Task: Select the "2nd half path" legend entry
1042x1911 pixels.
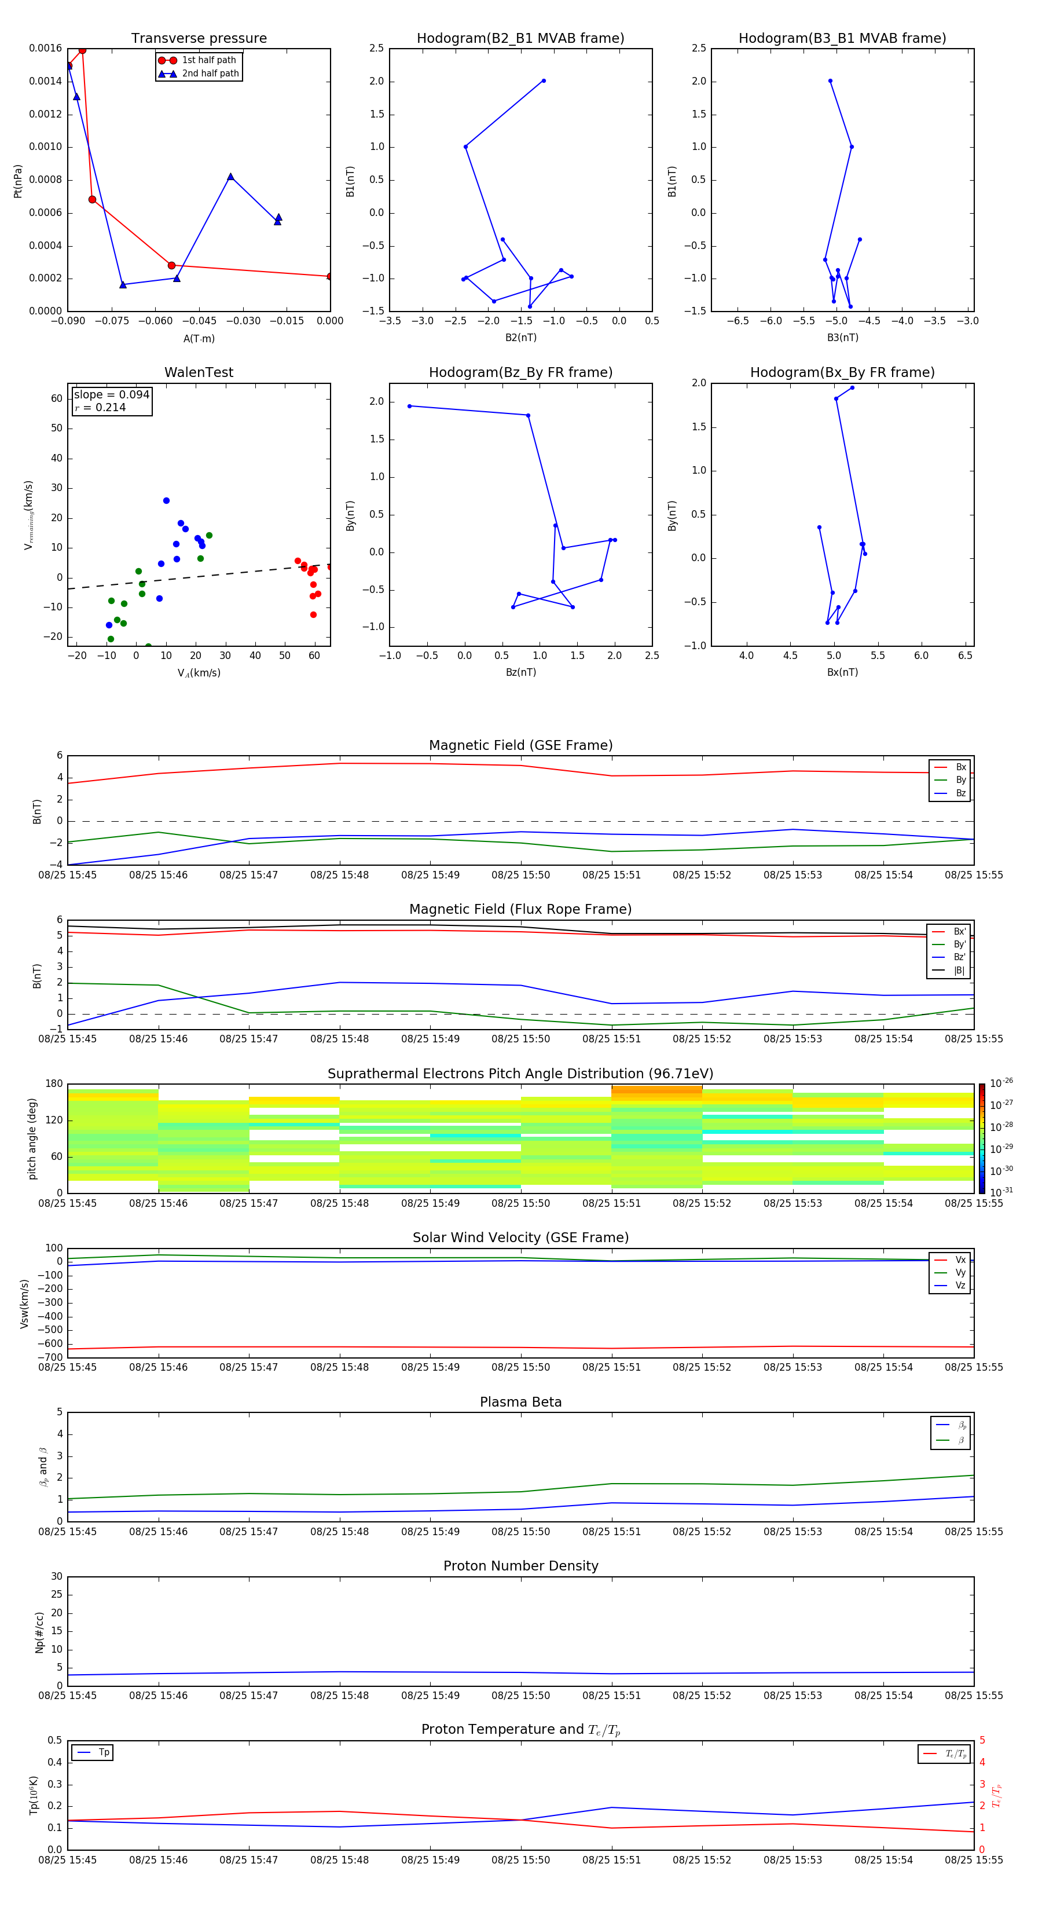Action: point(198,74)
